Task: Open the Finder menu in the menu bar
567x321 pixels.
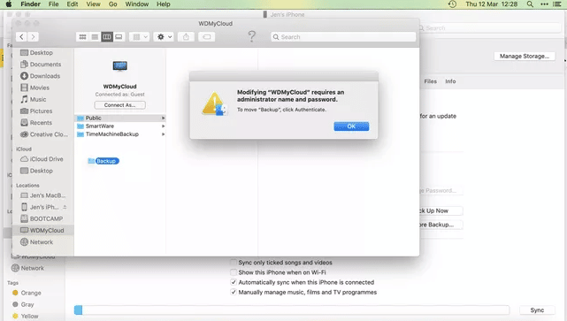Action: click(x=30, y=4)
